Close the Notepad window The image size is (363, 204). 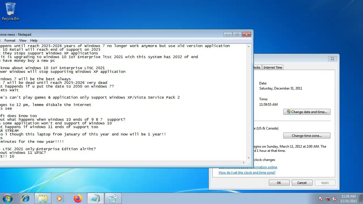247,35
